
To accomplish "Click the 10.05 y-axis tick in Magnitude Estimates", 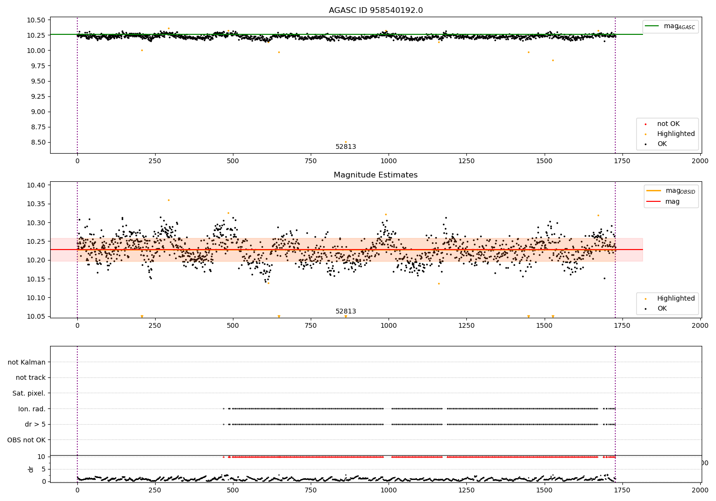I will pyautogui.click(x=36, y=316).
